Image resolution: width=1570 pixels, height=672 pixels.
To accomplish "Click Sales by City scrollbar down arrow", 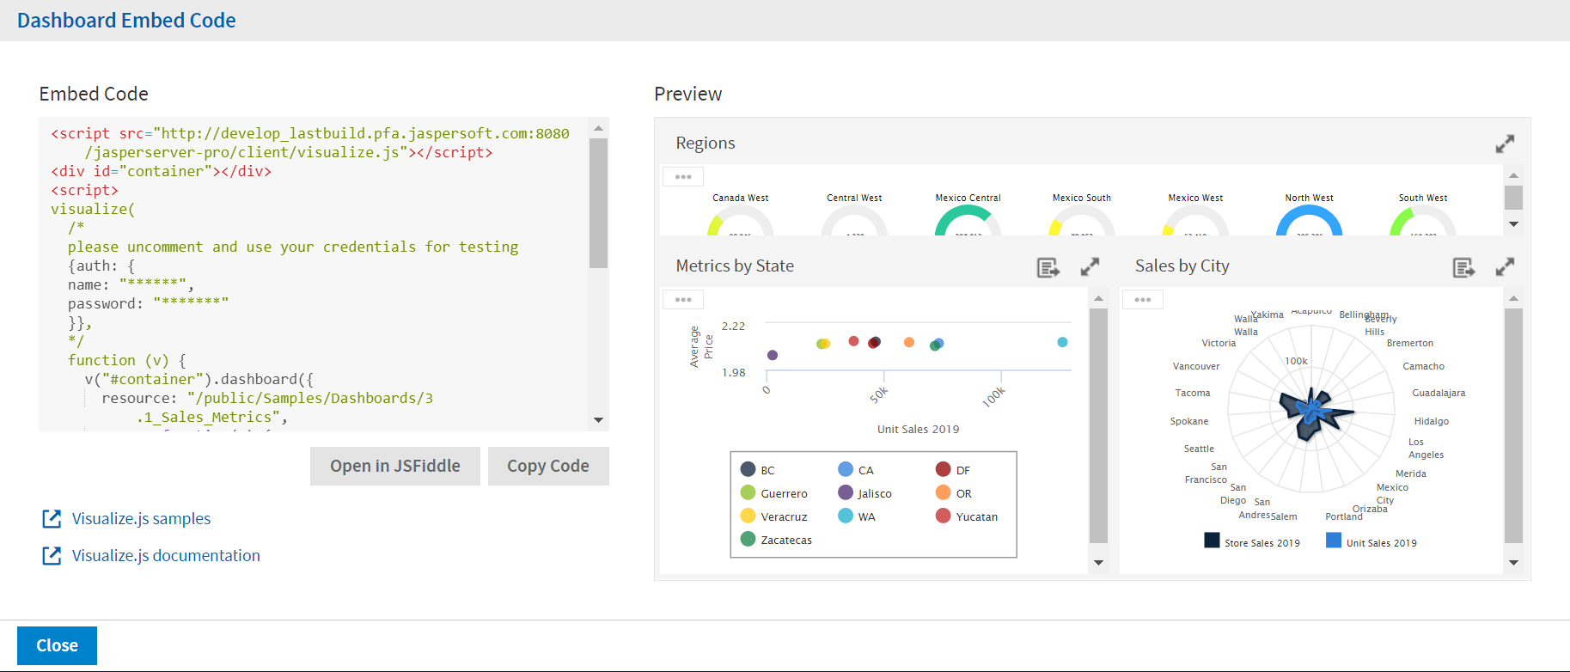I will tap(1513, 563).
